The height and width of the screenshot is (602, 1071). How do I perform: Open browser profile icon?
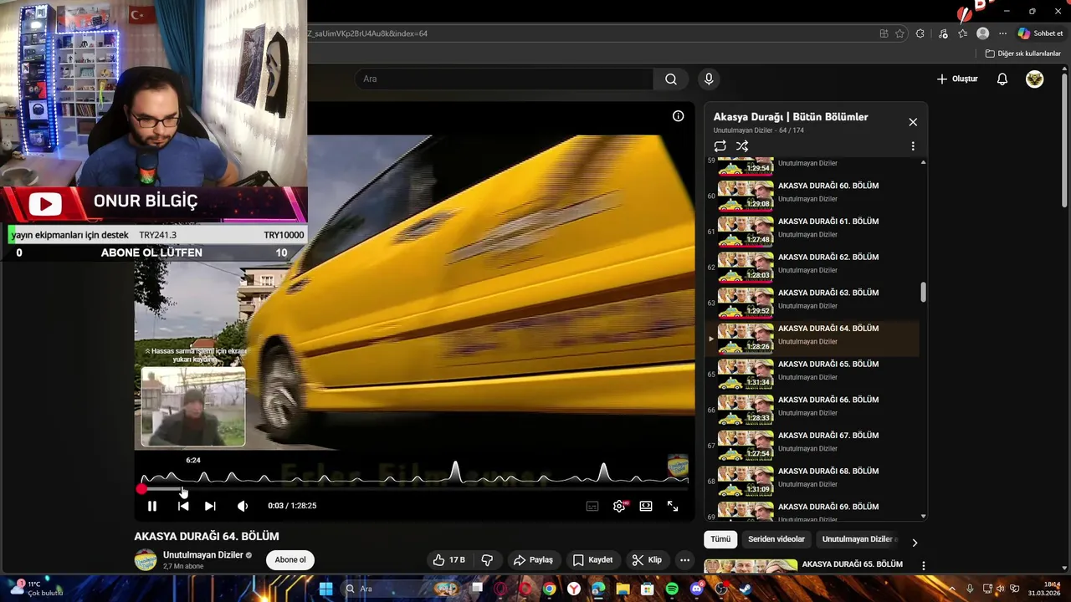(983, 33)
